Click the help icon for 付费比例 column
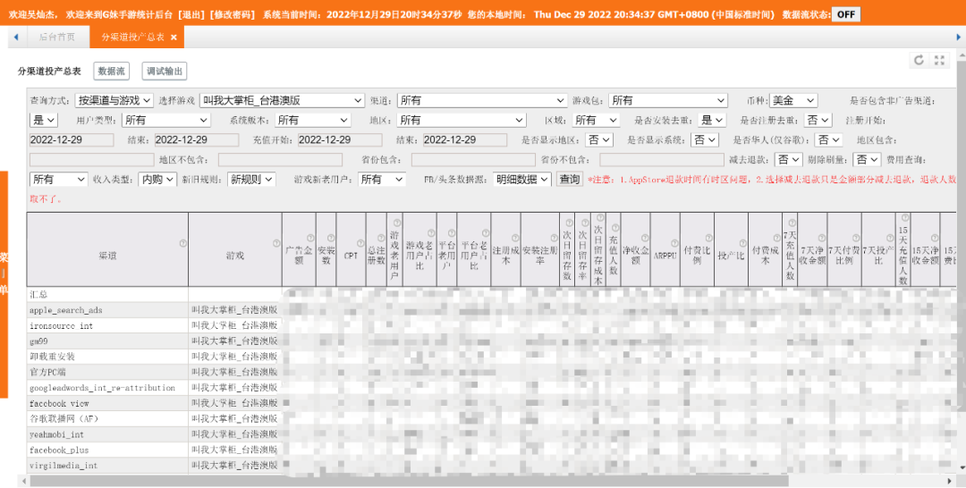966x488 pixels. pos(709,238)
